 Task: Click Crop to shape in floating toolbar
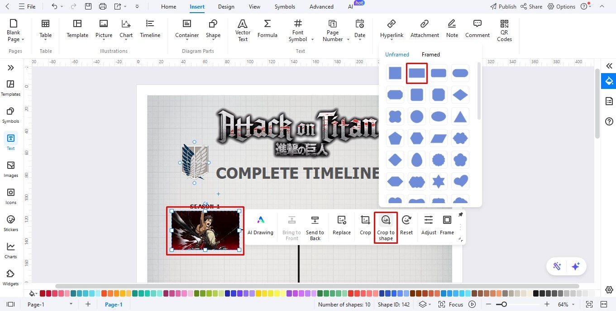[386, 227]
